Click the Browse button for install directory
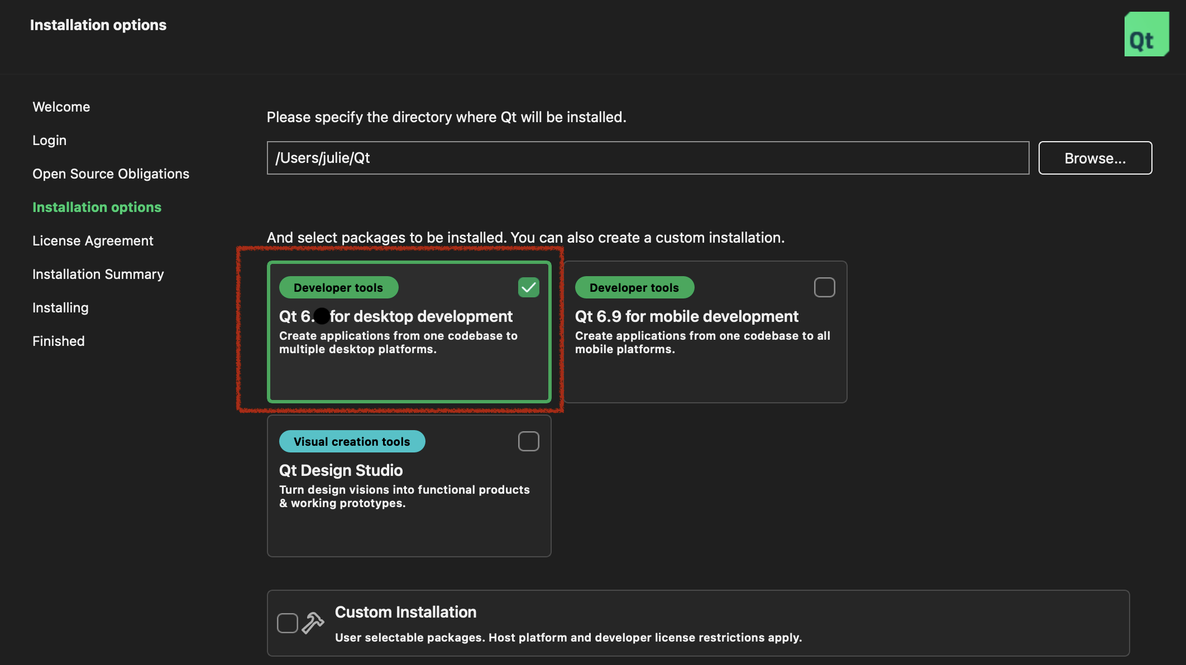 point(1094,158)
